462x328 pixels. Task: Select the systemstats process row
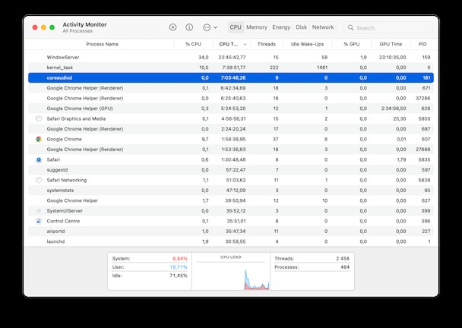tap(231, 191)
